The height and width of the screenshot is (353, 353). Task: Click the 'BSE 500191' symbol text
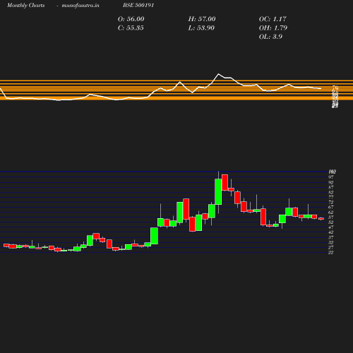[138, 5]
